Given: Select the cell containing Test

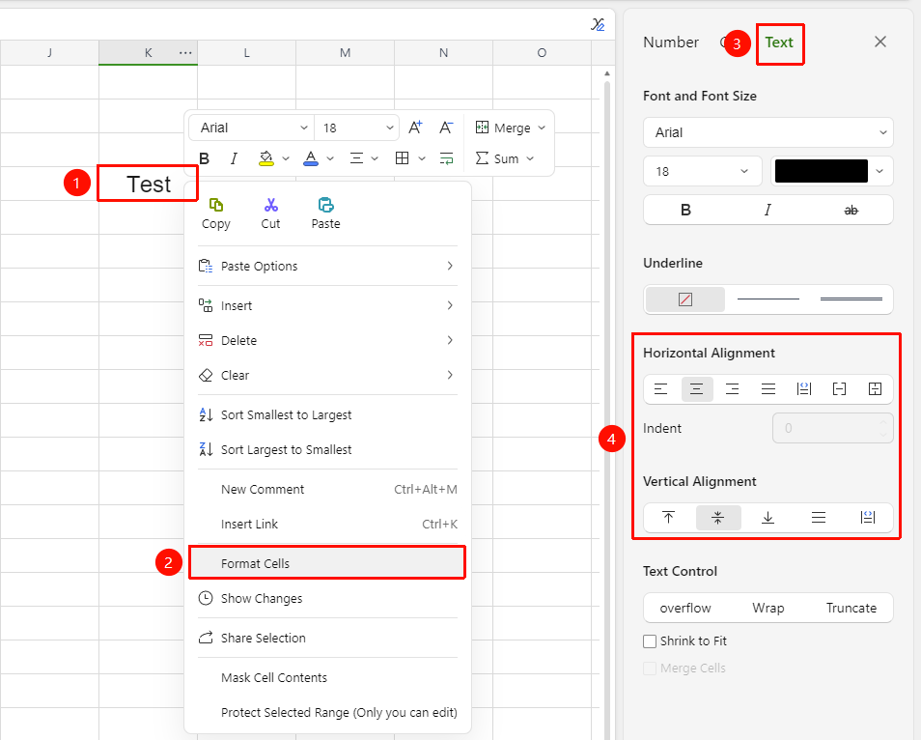Looking at the screenshot, I should (148, 184).
